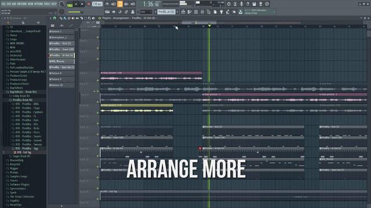The width and height of the screenshot is (371, 208).
Task: Select the Delete tool
Action: (x=69, y=18)
